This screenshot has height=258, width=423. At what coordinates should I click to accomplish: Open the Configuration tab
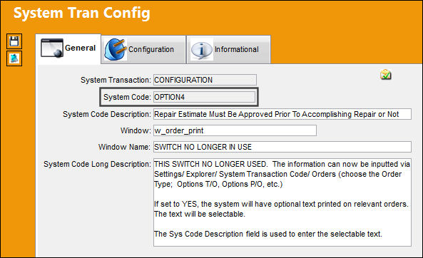(x=143, y=50)
